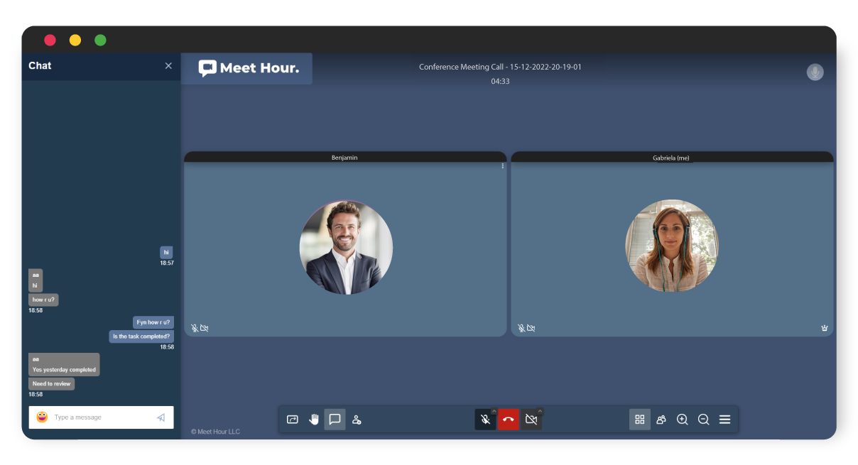Toggle tile view layout

pyautogui.click(x=639, y=420)
